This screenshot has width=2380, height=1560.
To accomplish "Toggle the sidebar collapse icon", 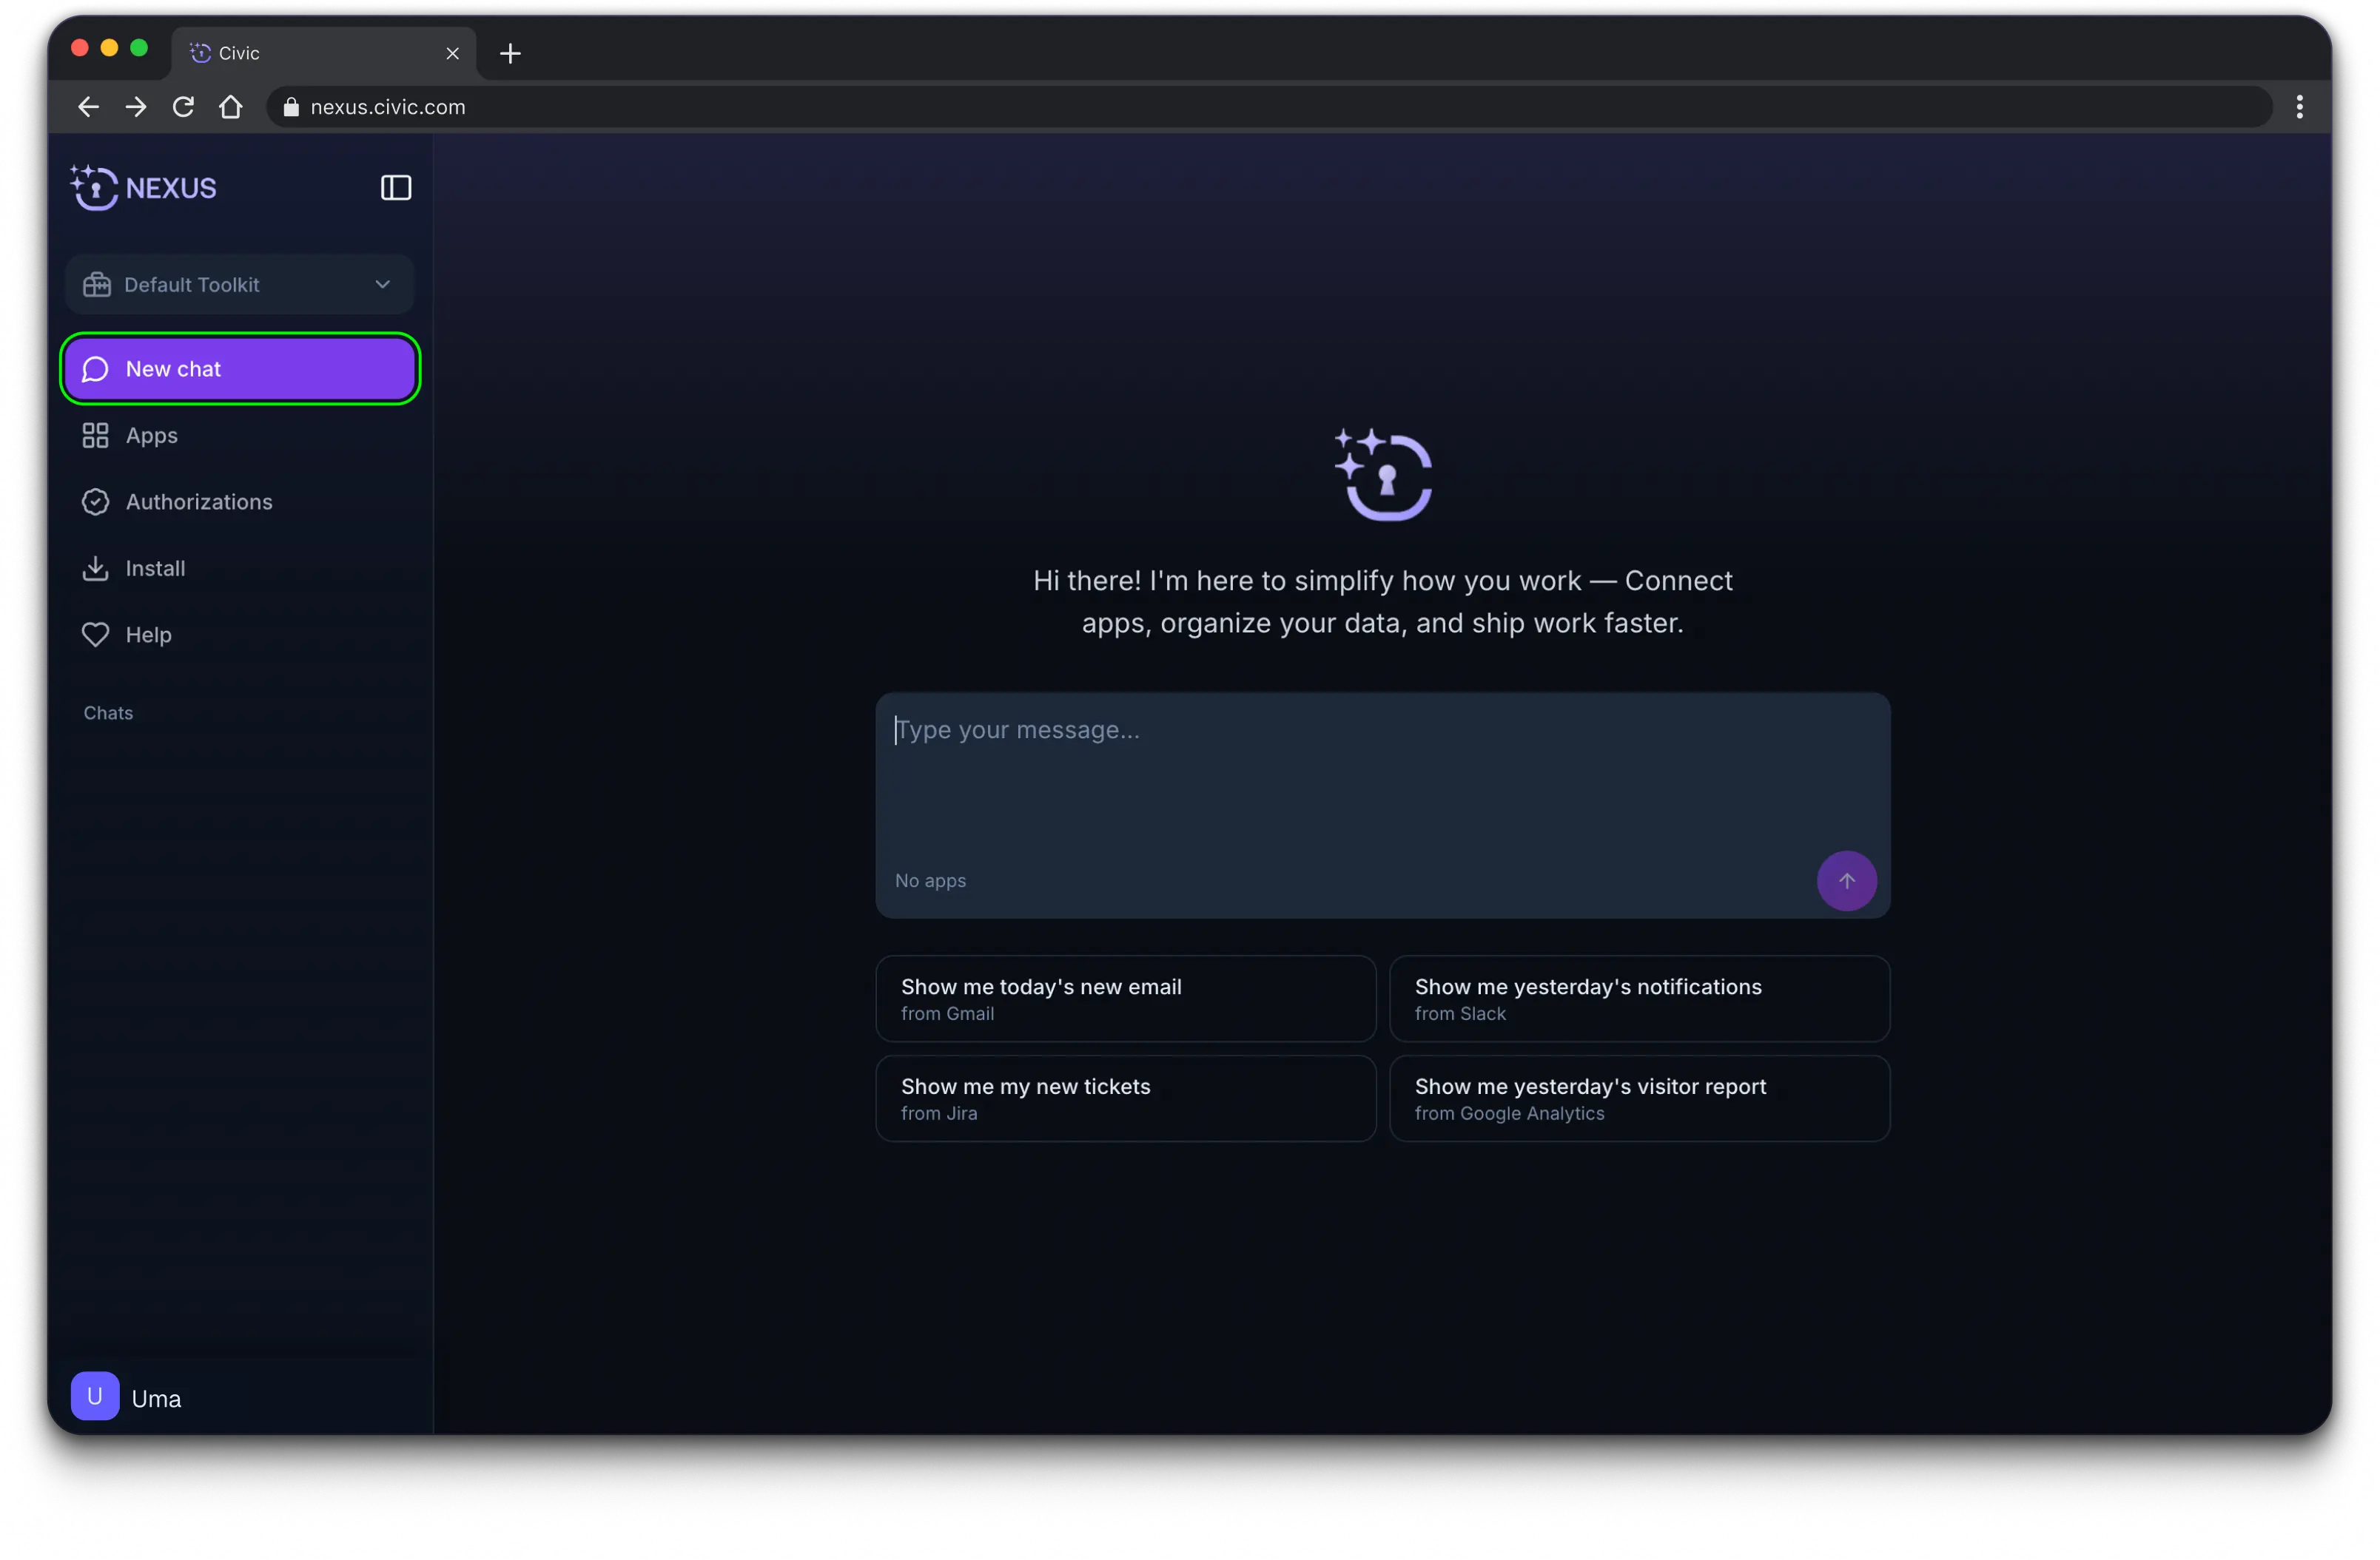I will tap(396, 188).
